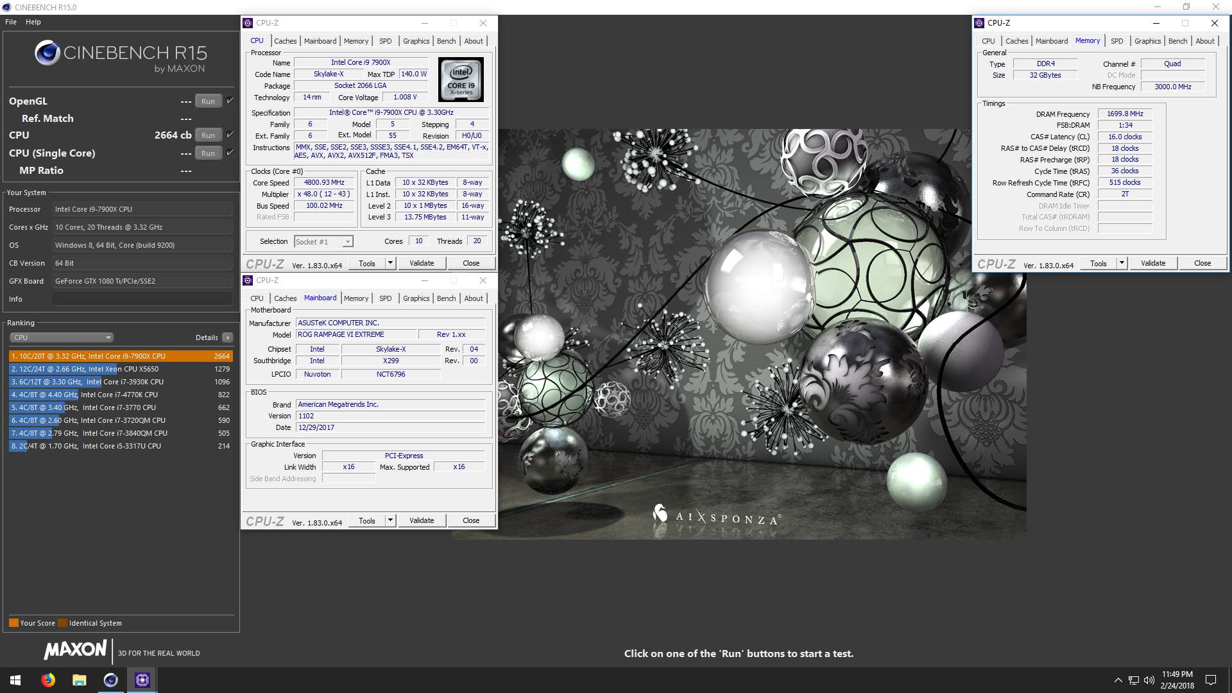Toggle the OpenGL test checkbox
This screenshot has width=1232, height=693.
pos(230,100)
